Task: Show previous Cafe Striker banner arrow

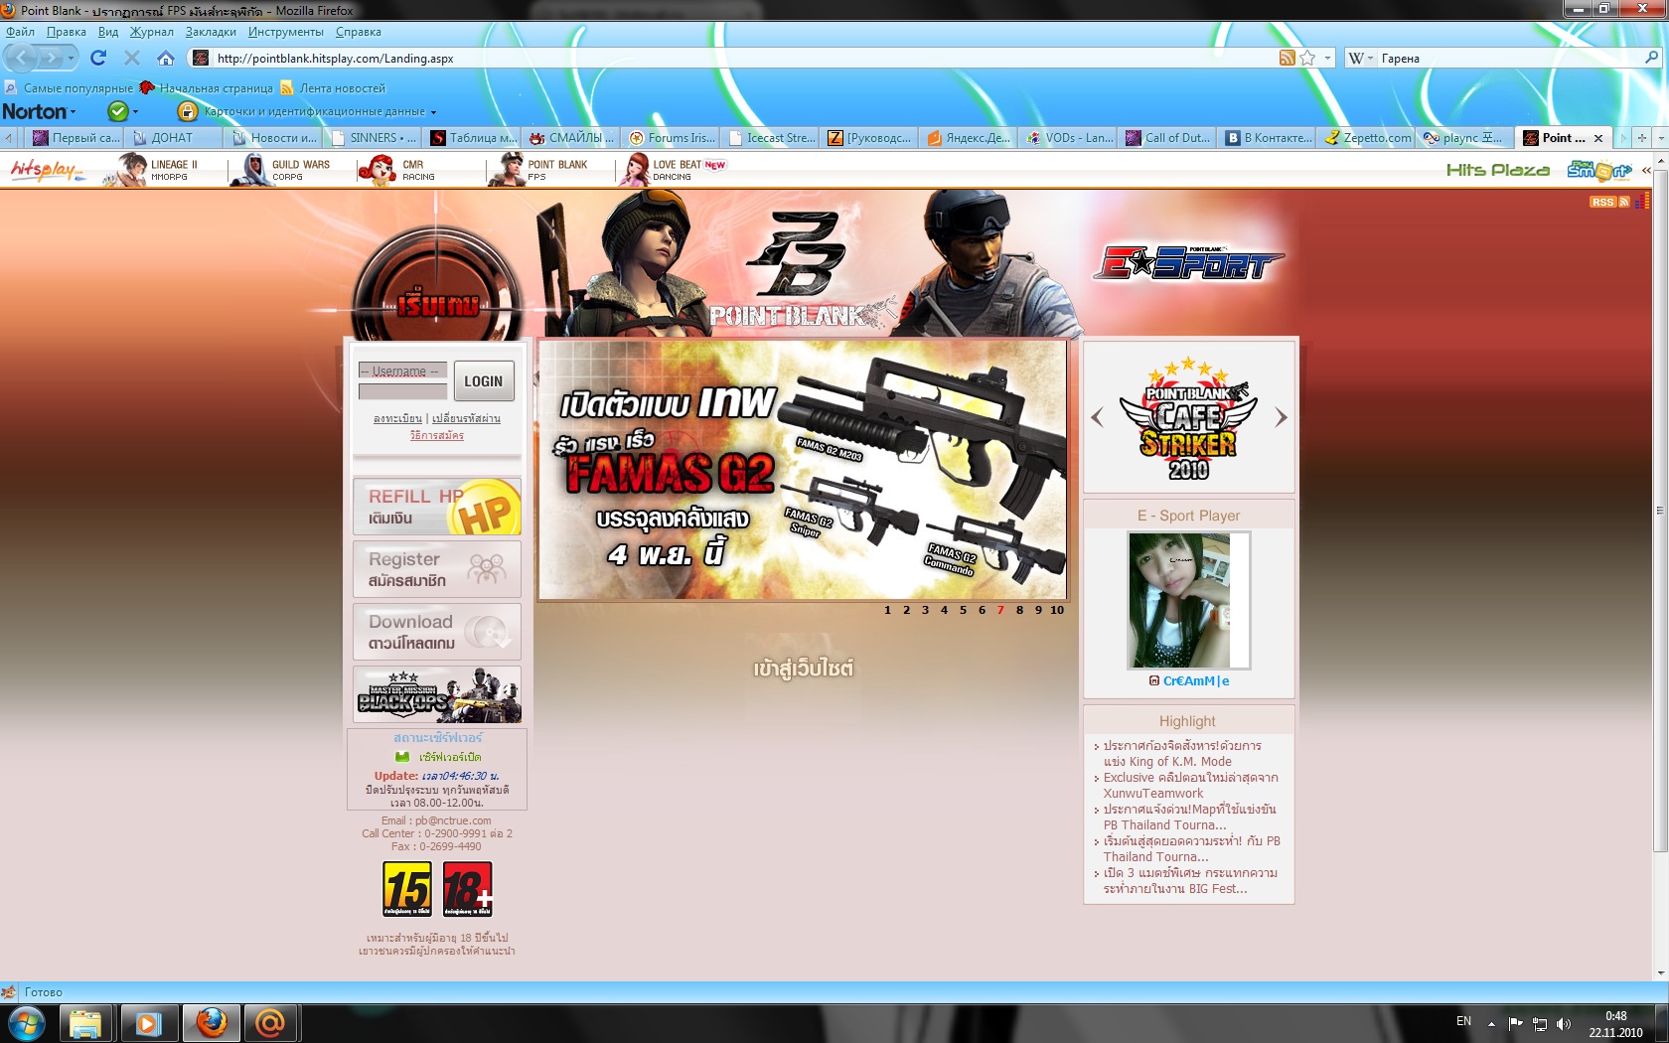Action: [x=1097, y=417]
